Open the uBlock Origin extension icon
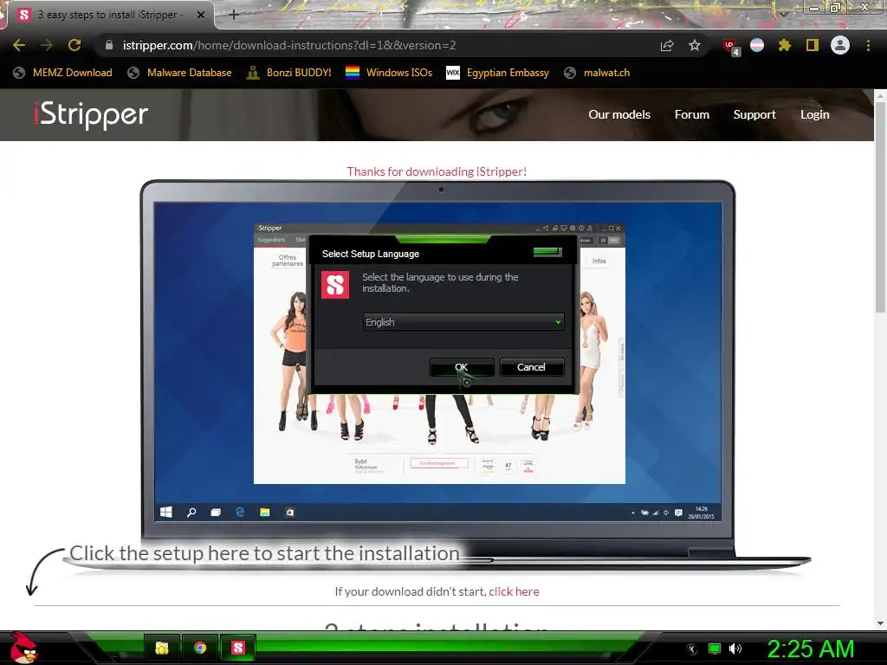The height and width of the screenshot is (665, 887). coord(730,47)
